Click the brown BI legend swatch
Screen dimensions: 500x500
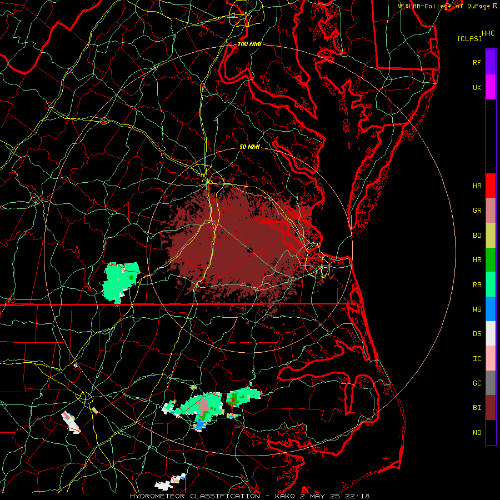pos(491,408)
